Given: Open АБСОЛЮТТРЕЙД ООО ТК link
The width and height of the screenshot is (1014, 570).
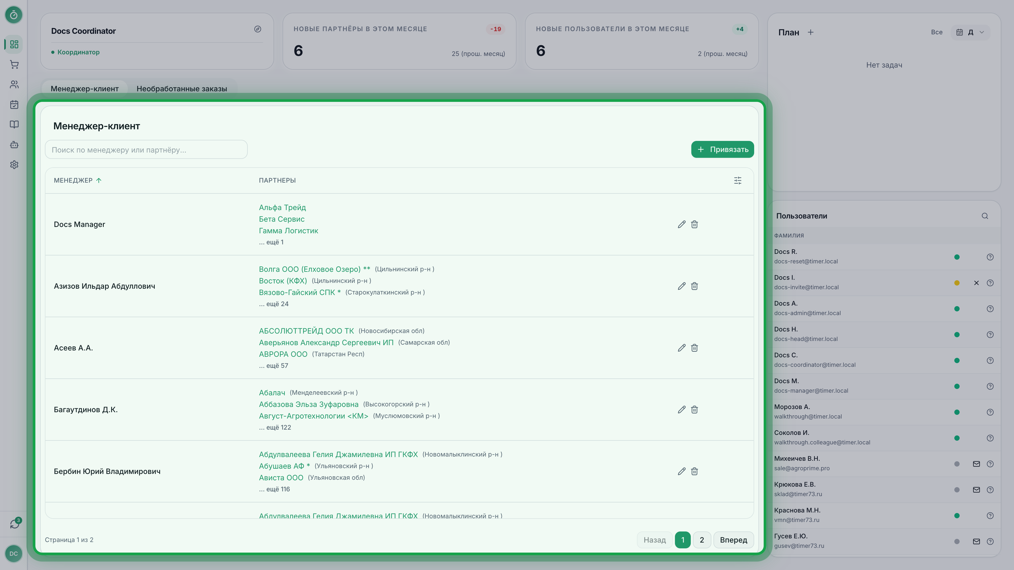Looking at the screenshot, I should [306, 331].
